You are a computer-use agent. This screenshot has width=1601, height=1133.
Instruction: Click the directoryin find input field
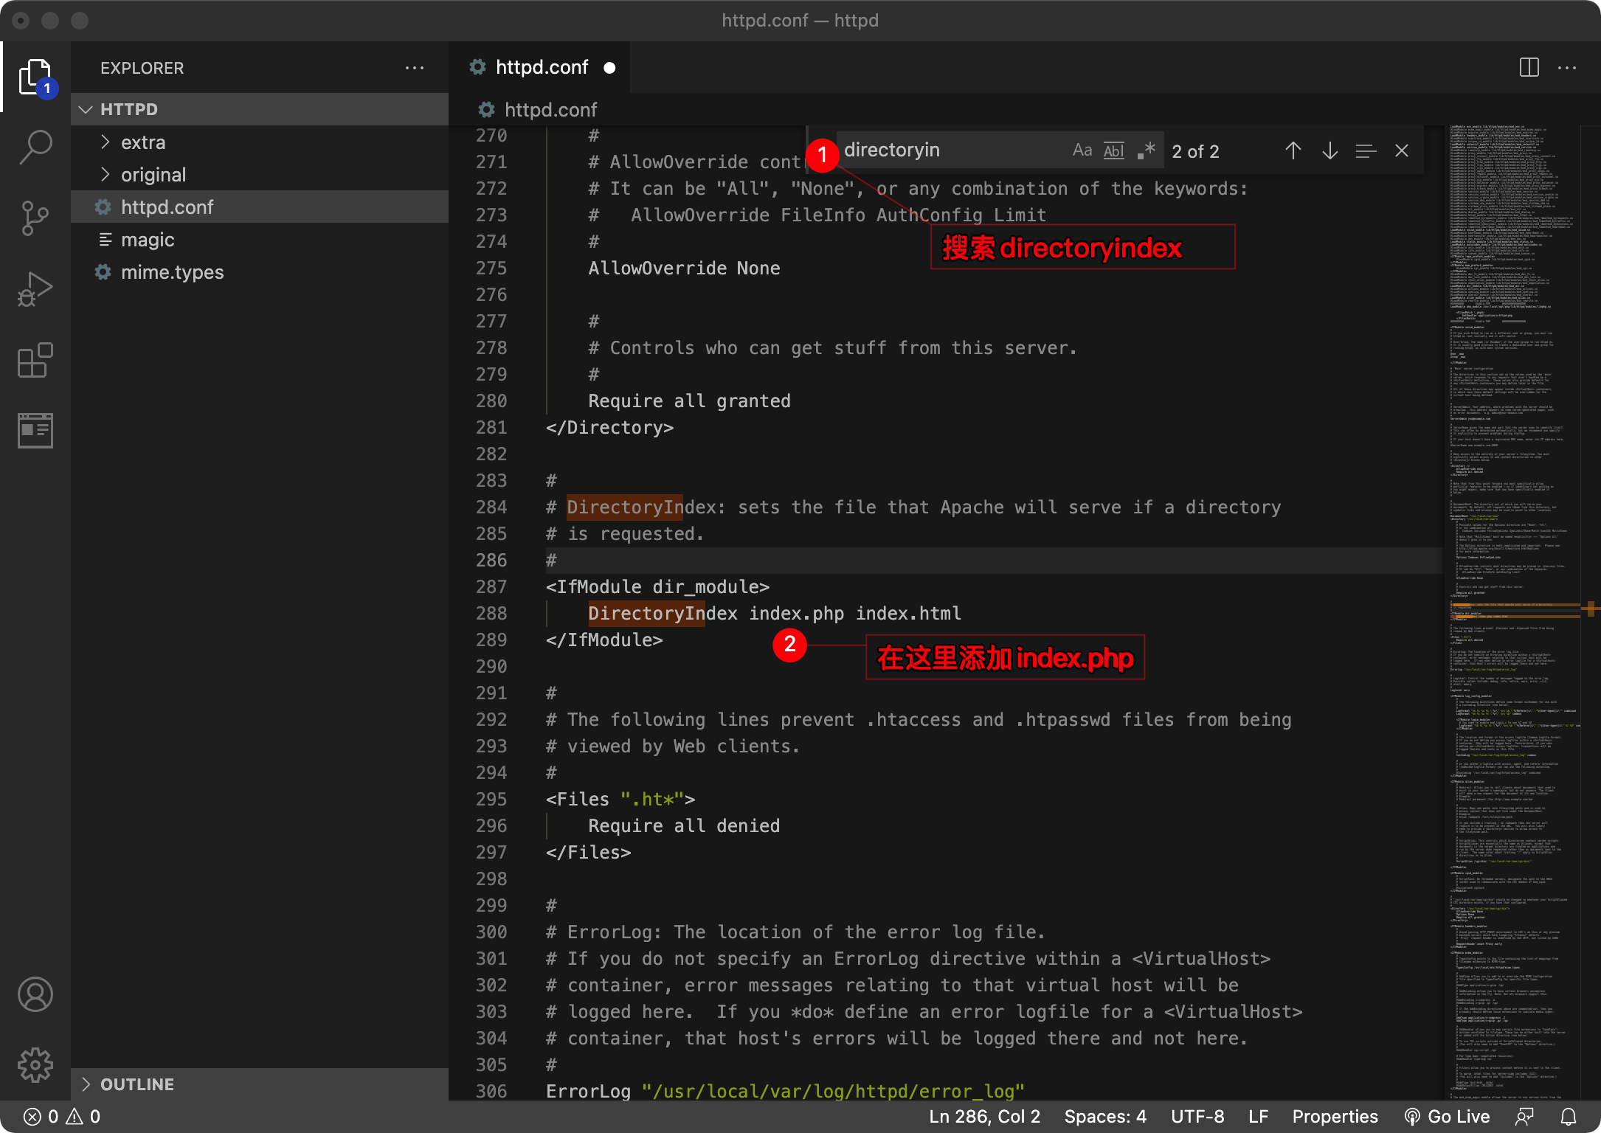(952, 150)
